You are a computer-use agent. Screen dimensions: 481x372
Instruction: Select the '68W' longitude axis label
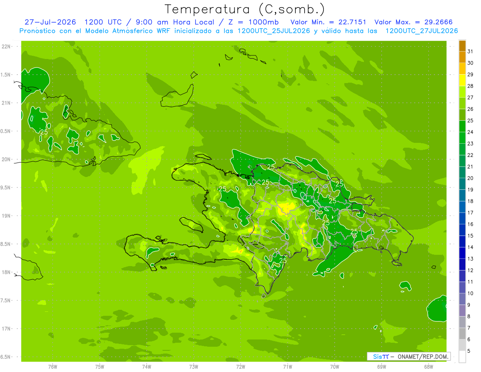[428, 367]
